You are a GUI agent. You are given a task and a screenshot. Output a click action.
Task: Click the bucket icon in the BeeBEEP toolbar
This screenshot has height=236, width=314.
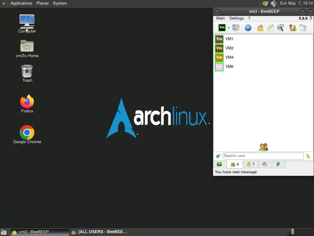pyautogui.click(x=303, y=28)
